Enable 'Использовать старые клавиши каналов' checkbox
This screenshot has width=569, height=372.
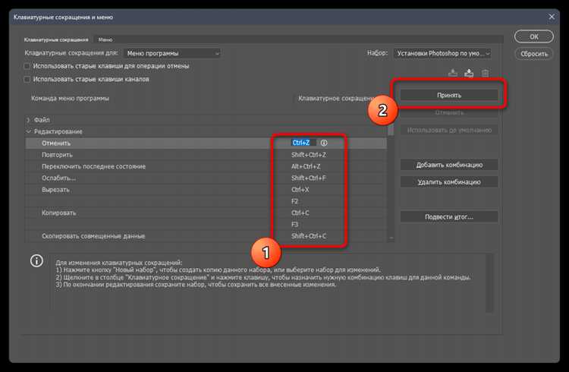click(27, 79)
